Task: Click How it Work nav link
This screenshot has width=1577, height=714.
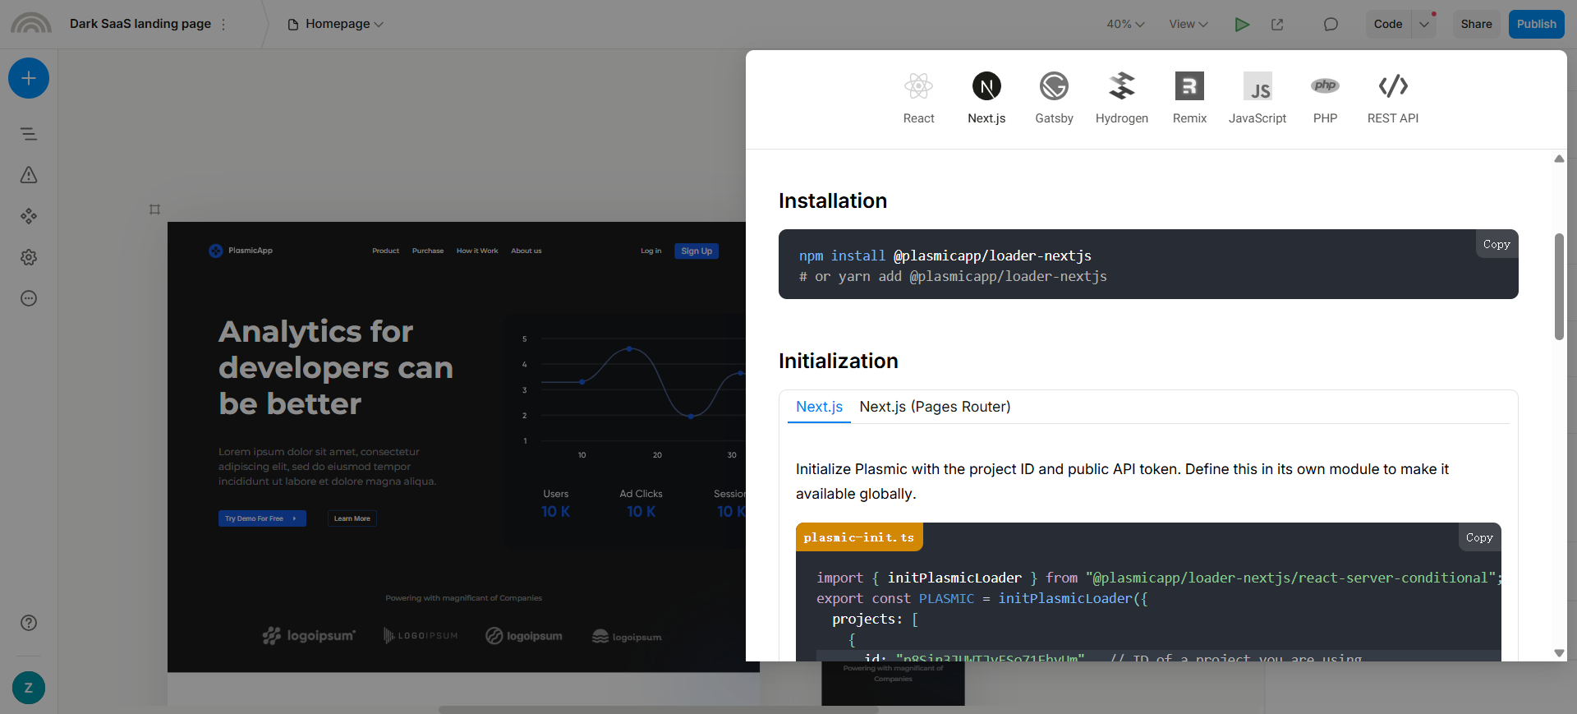Action: click(477, 251)
